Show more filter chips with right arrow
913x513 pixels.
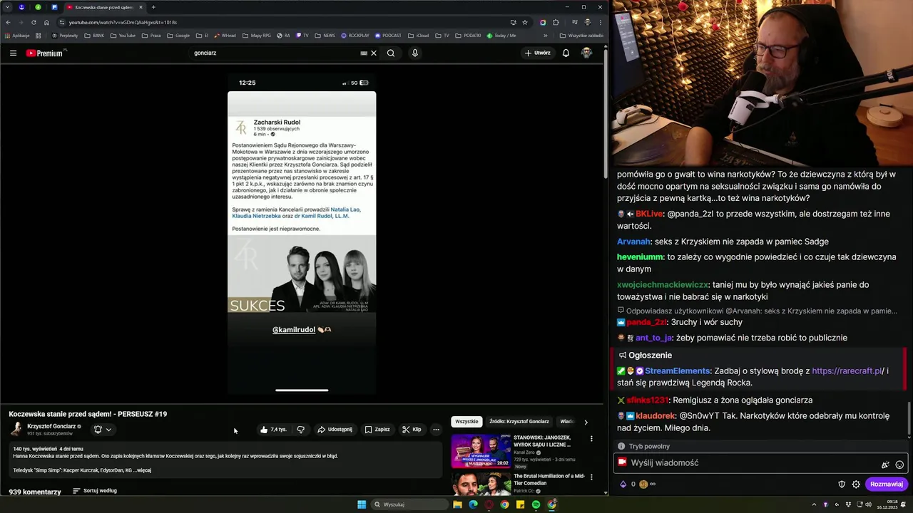pos(586,422)
